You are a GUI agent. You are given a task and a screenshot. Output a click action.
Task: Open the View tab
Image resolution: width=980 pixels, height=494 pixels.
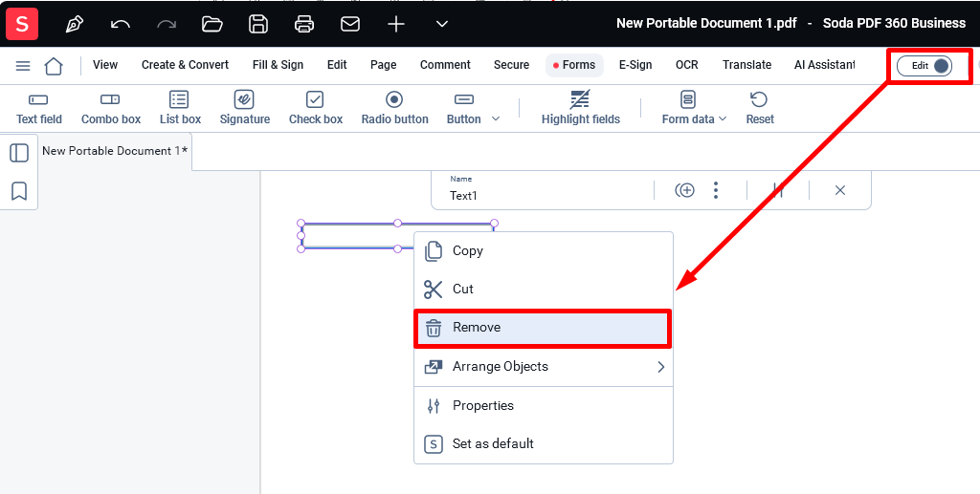105,65
